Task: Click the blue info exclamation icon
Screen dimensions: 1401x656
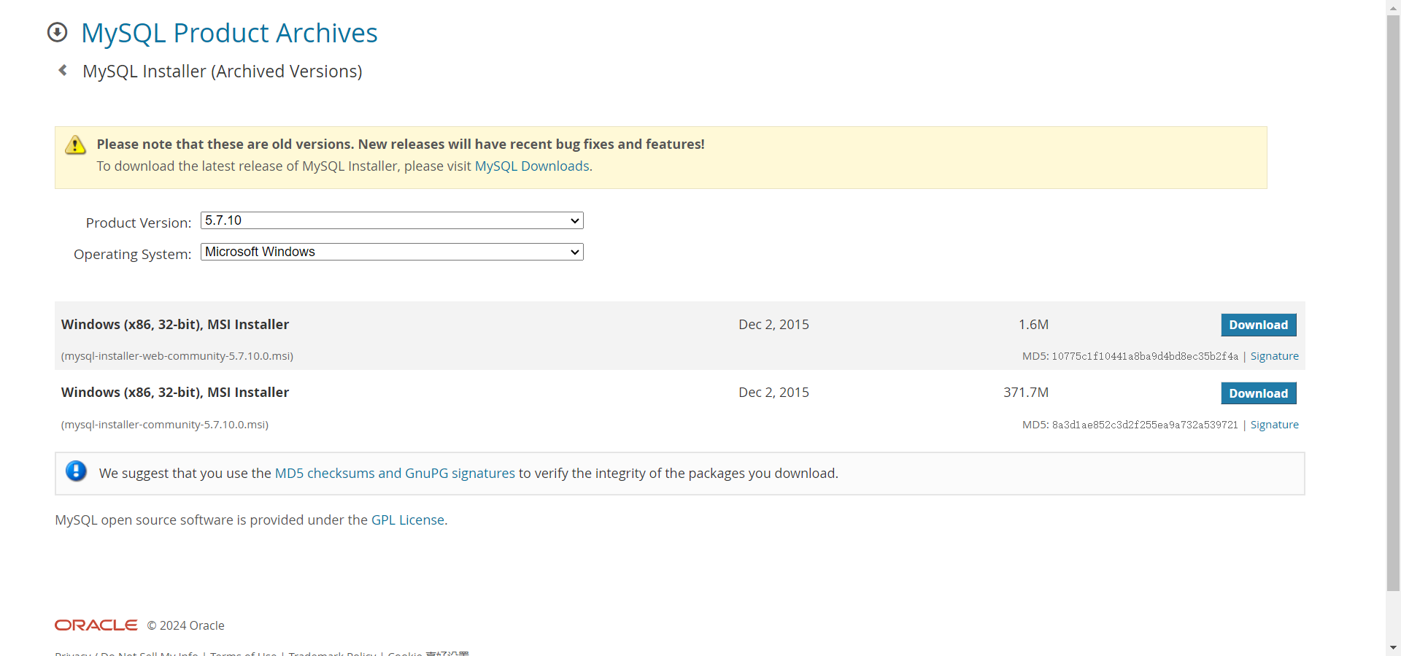Action: 76,471
